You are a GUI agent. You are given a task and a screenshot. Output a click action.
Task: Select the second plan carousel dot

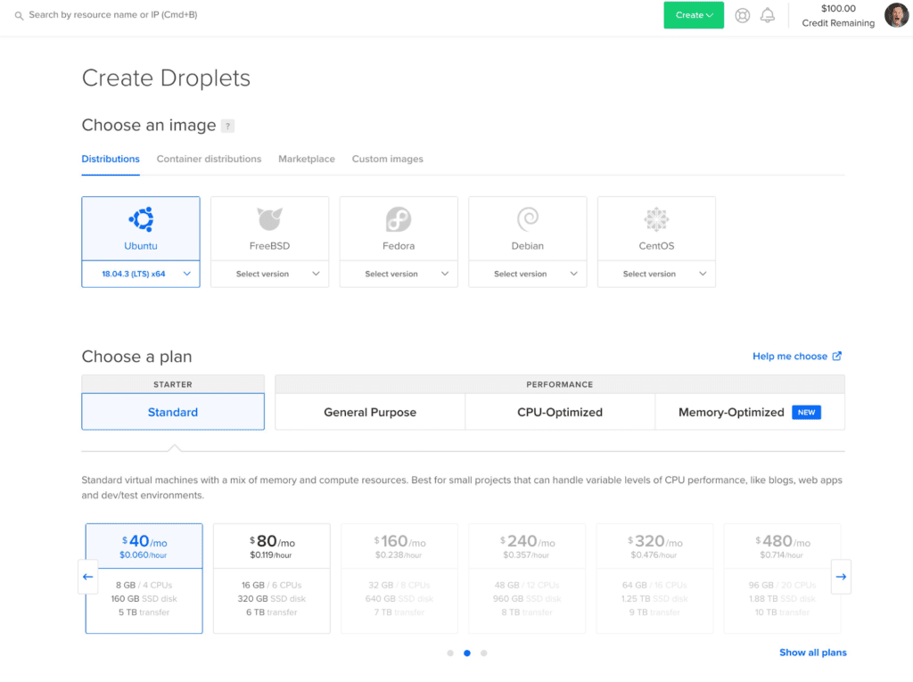467,653
